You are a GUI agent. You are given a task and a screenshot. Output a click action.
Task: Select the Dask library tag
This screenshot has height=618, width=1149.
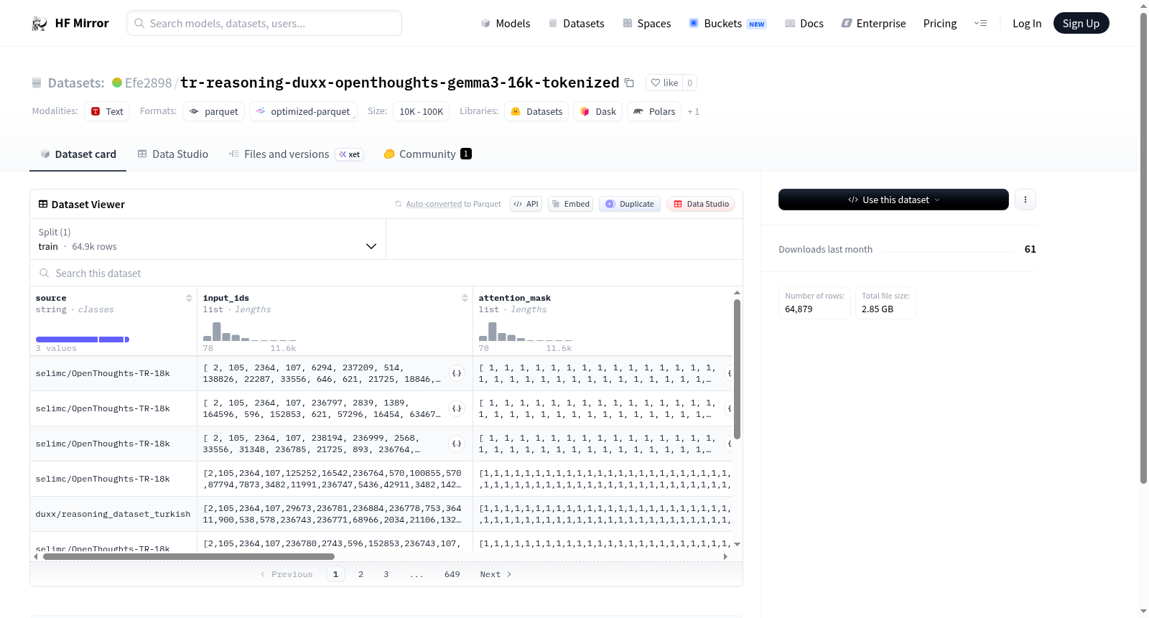point(597,111)
